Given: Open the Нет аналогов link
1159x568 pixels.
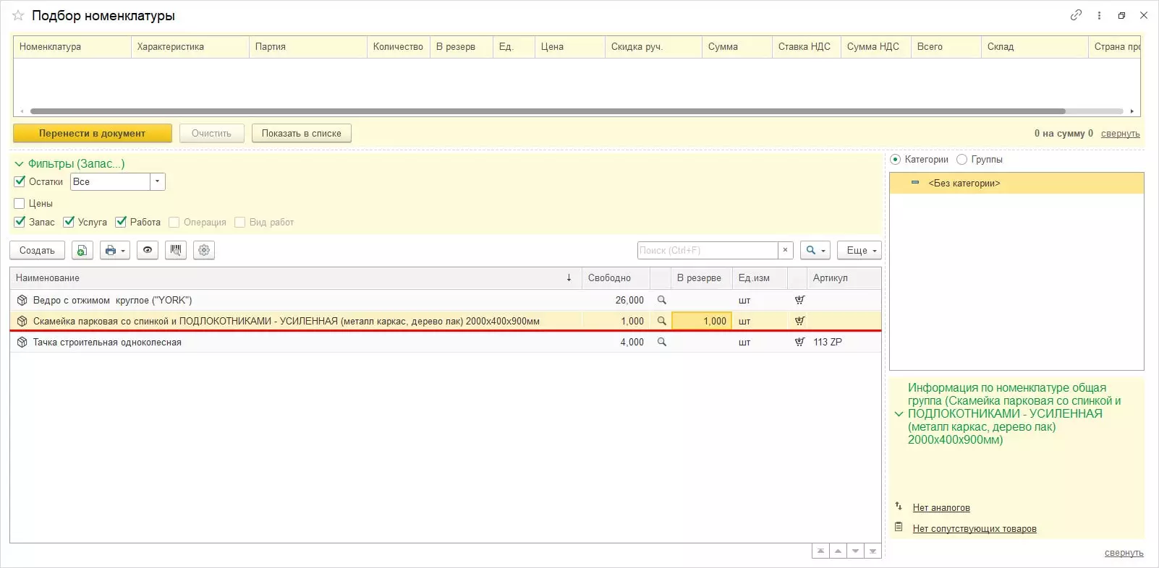Looking at the screenshot, I should click(941, 507).
